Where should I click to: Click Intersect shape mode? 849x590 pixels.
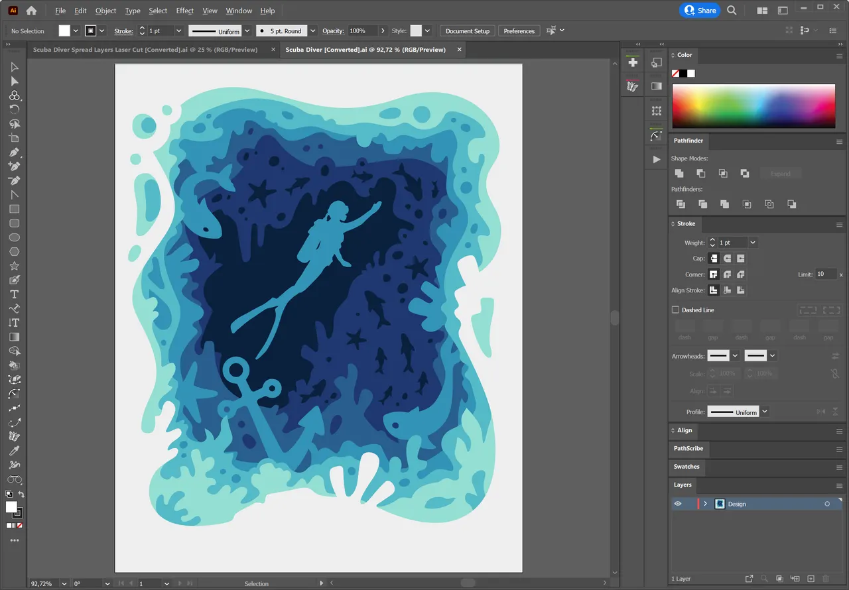[723, 173]
